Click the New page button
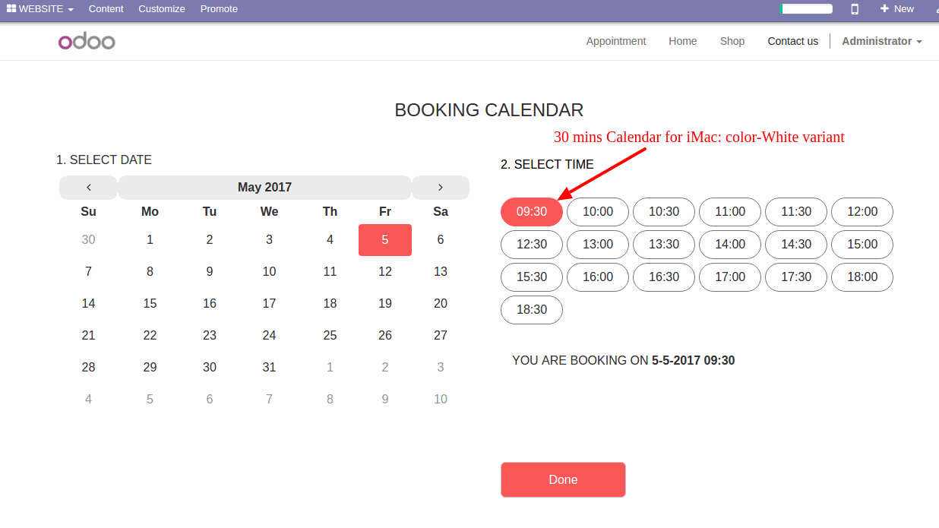 (x=897, y=9)
